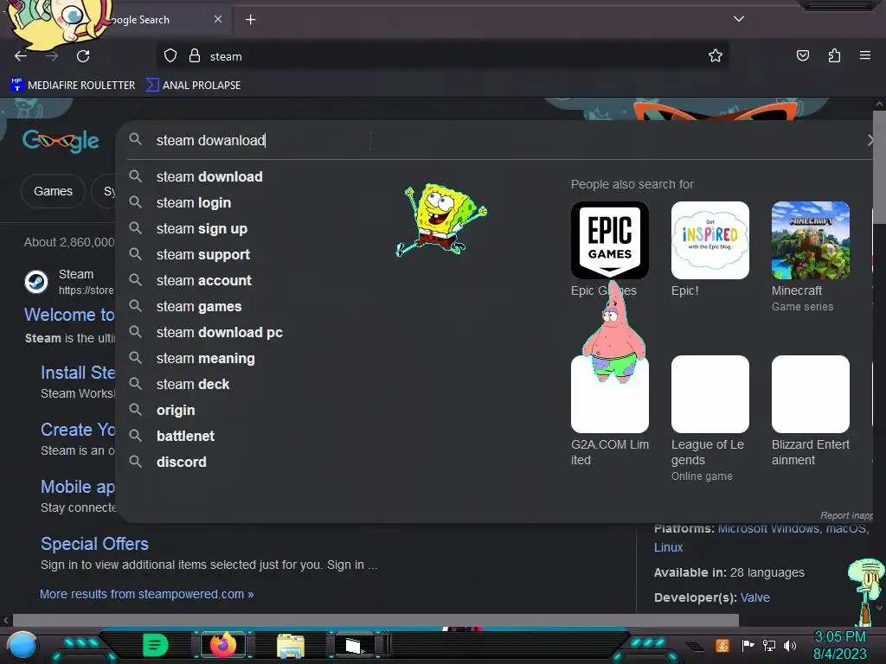Open a new tab with plus button
The image size is (886, 664).
250,20
